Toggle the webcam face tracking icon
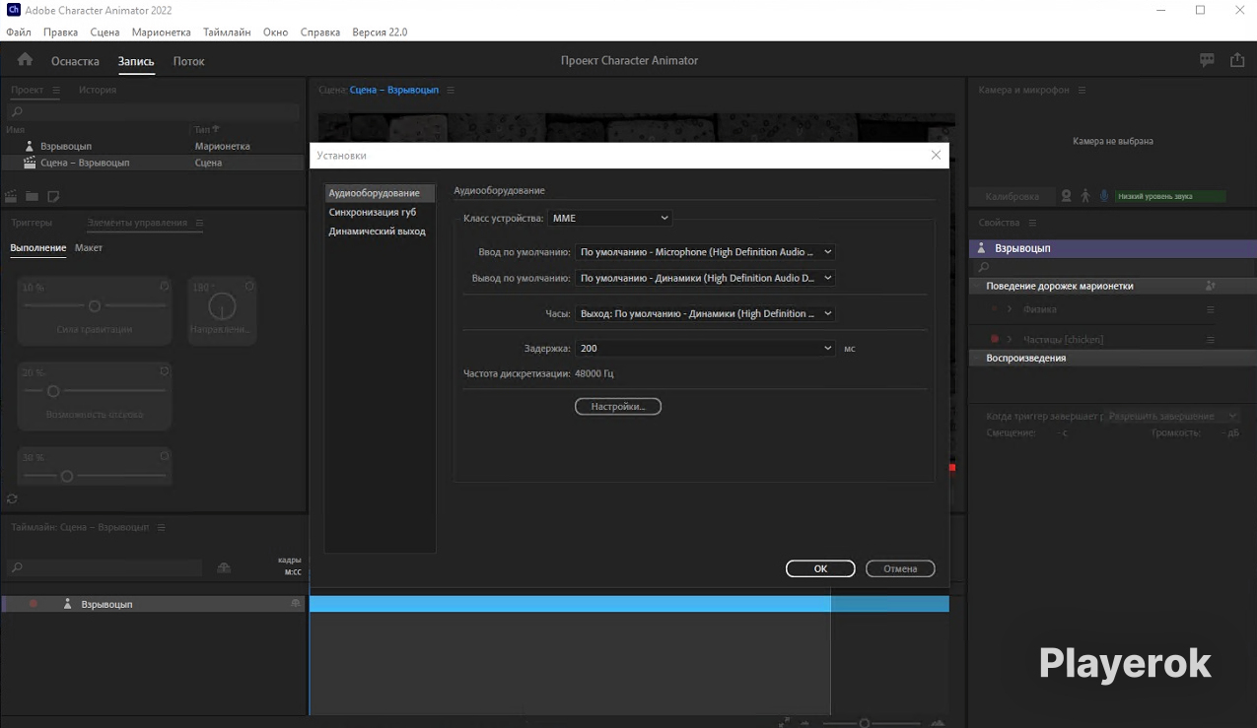Image resolution: width=1257 pixels, height=728 pixels. coord(1066,196)
